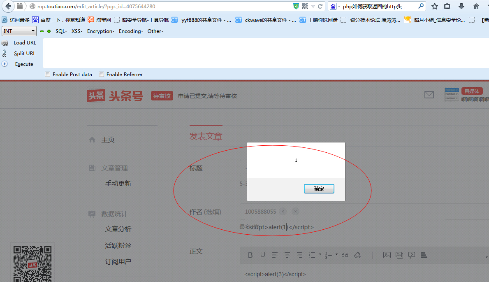Bookmark this page with the star icon

(434, 6)
